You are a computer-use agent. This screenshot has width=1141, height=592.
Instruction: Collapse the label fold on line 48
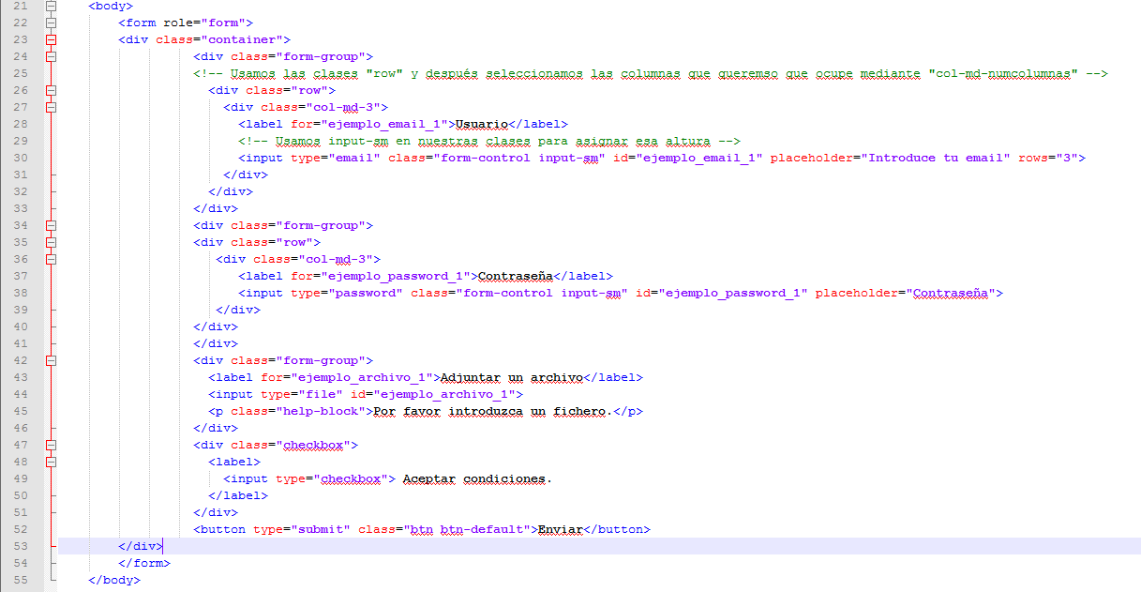(51, 462)
